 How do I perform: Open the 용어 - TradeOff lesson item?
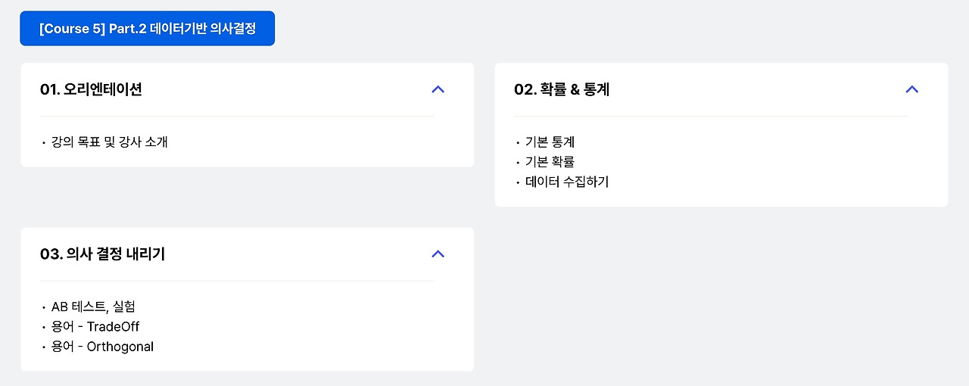(x=95, y=326)
